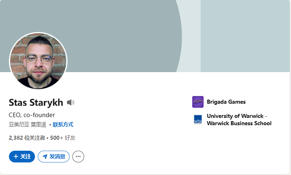The height and width of the screenshot is (175, 291).
Task: Enlarge the round profile photo
Action: click(38, 61)
